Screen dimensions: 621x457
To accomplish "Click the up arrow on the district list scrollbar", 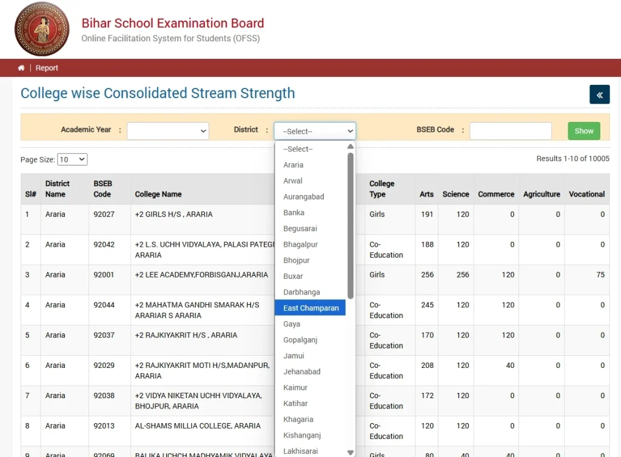I will [351, 145].
